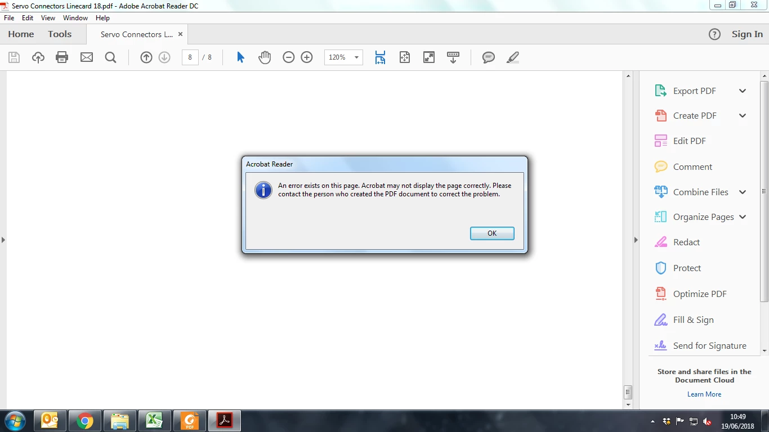Screen dimensions: 769x432
Task: Open the Find text magnifier icon
Action: (110, 57)
